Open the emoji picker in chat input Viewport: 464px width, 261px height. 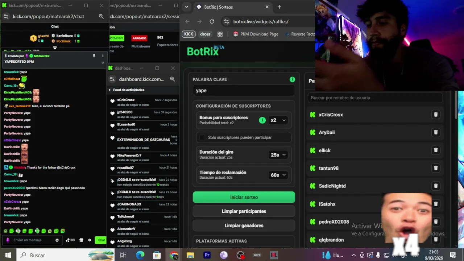coord(57,240)
